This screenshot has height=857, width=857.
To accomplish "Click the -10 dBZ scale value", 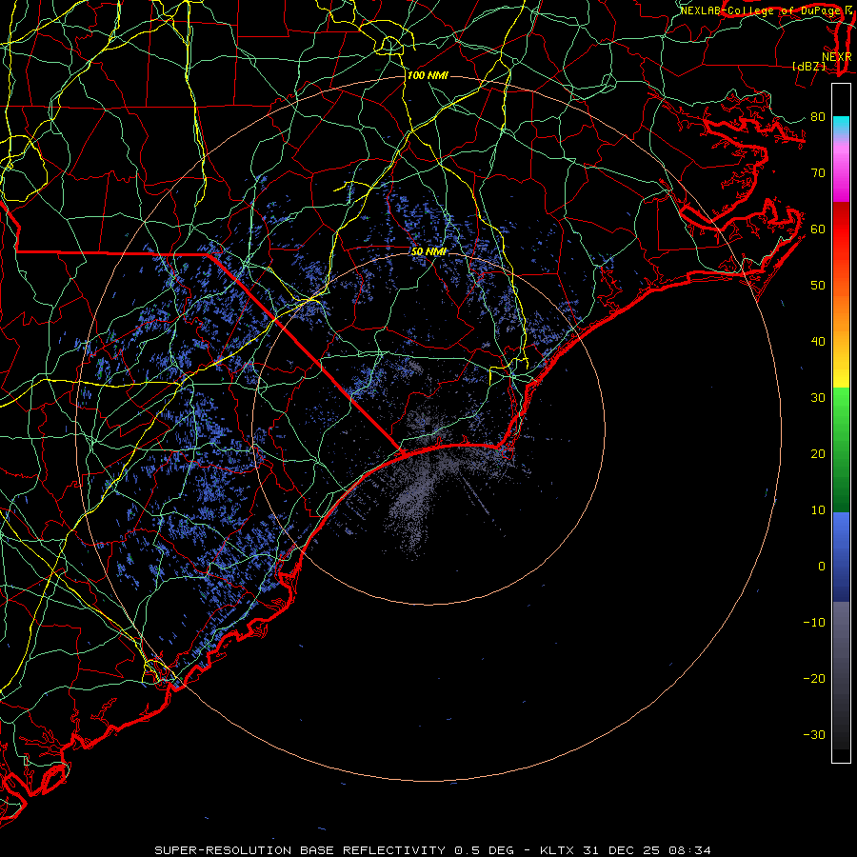I will click(814, 623).
